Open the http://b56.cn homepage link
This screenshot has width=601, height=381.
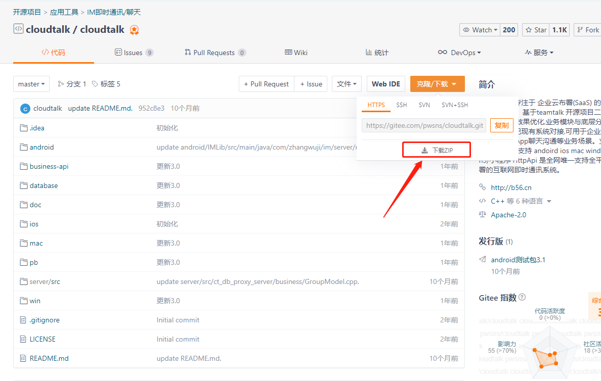tap(511, 187)
